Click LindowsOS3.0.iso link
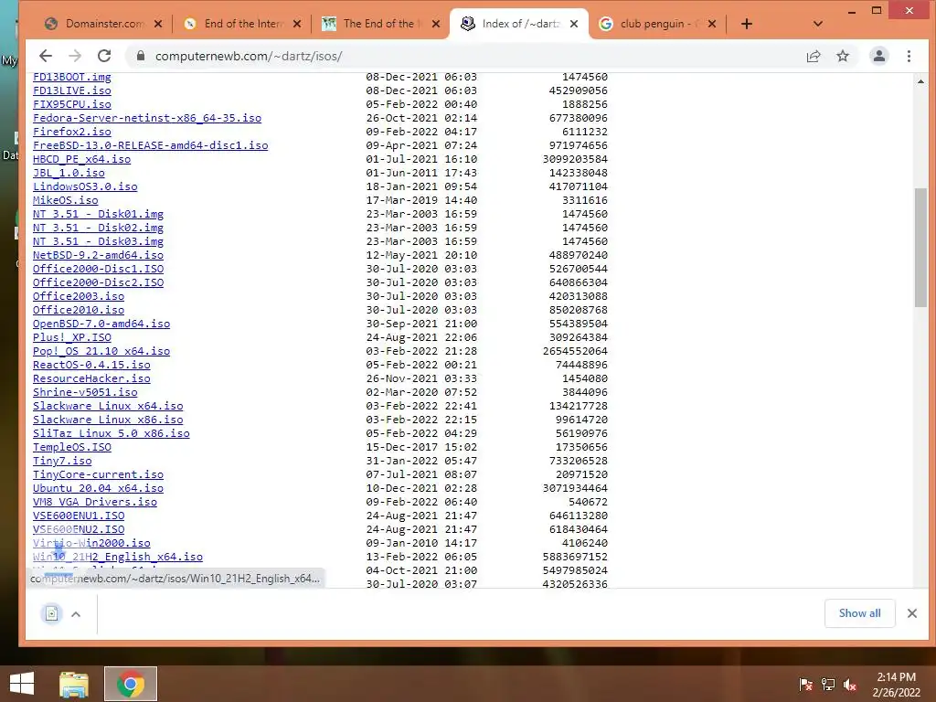This screenshot has width=936, height=702. click(85, 186)
